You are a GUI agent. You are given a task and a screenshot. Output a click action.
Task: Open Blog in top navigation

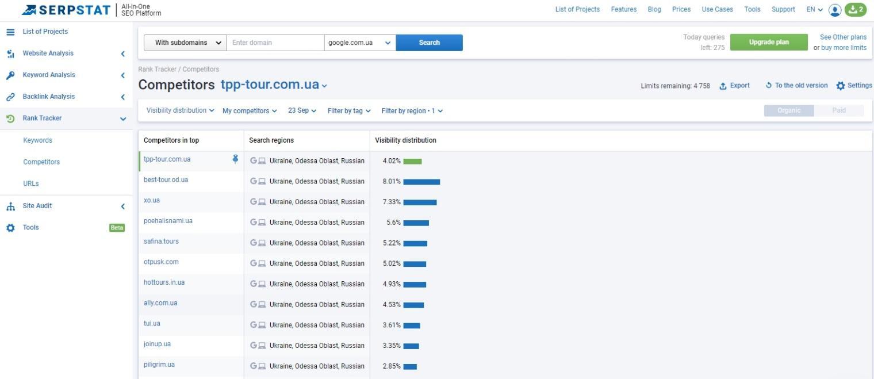654,10
